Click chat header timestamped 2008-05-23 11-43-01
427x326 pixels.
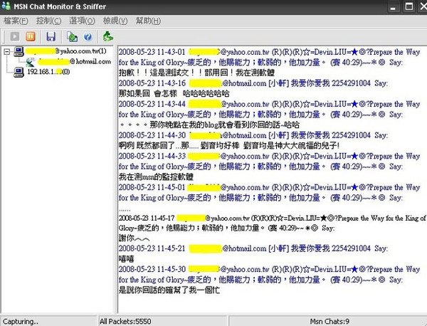269,57
